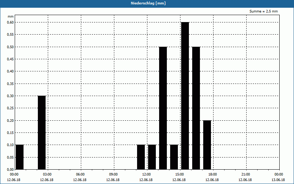Select the 0,10 bar just after 12:00
The image size is (294, 184).
pyautogui.click(x=152, y=157)
